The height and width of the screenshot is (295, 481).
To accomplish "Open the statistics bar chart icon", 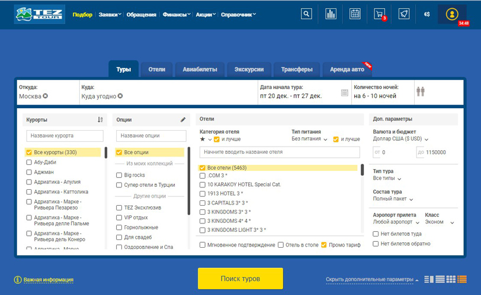I will click(x=331, y=14).
